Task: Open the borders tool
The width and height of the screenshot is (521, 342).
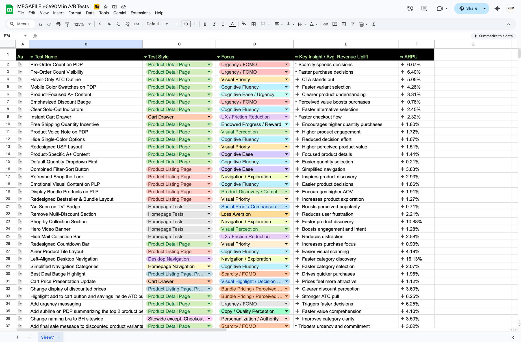Action: 253,24
